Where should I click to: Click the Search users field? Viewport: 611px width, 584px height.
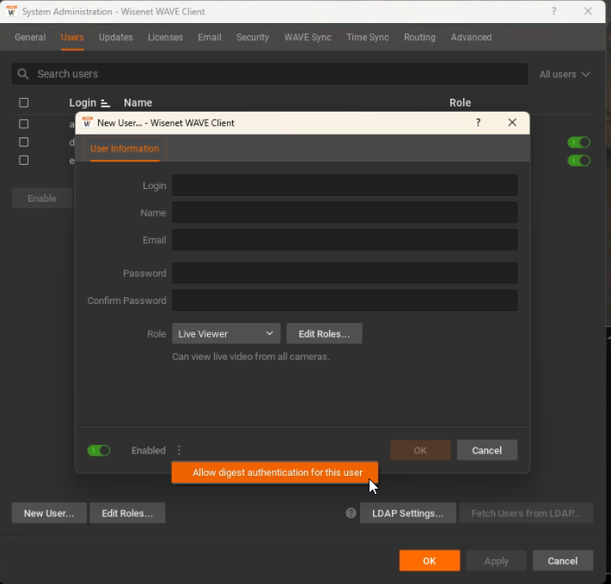point(269,74)
